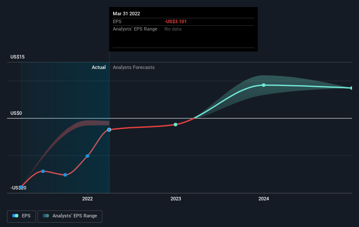This screenshot has width=359, height=227.
Task: Select the 2023 forecast EPS data point
Action: click(175, 124)
